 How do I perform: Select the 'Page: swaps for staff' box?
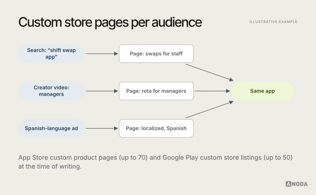click(x=156, y=54)
